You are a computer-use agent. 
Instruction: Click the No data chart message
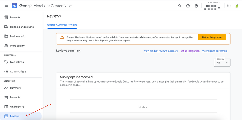143,107
